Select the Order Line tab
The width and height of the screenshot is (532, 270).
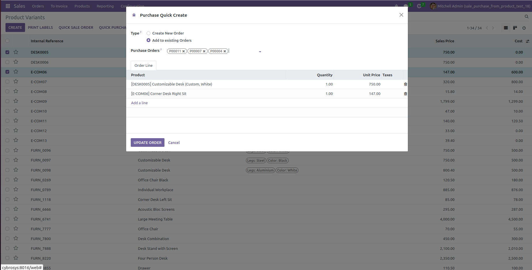[143, 66]
